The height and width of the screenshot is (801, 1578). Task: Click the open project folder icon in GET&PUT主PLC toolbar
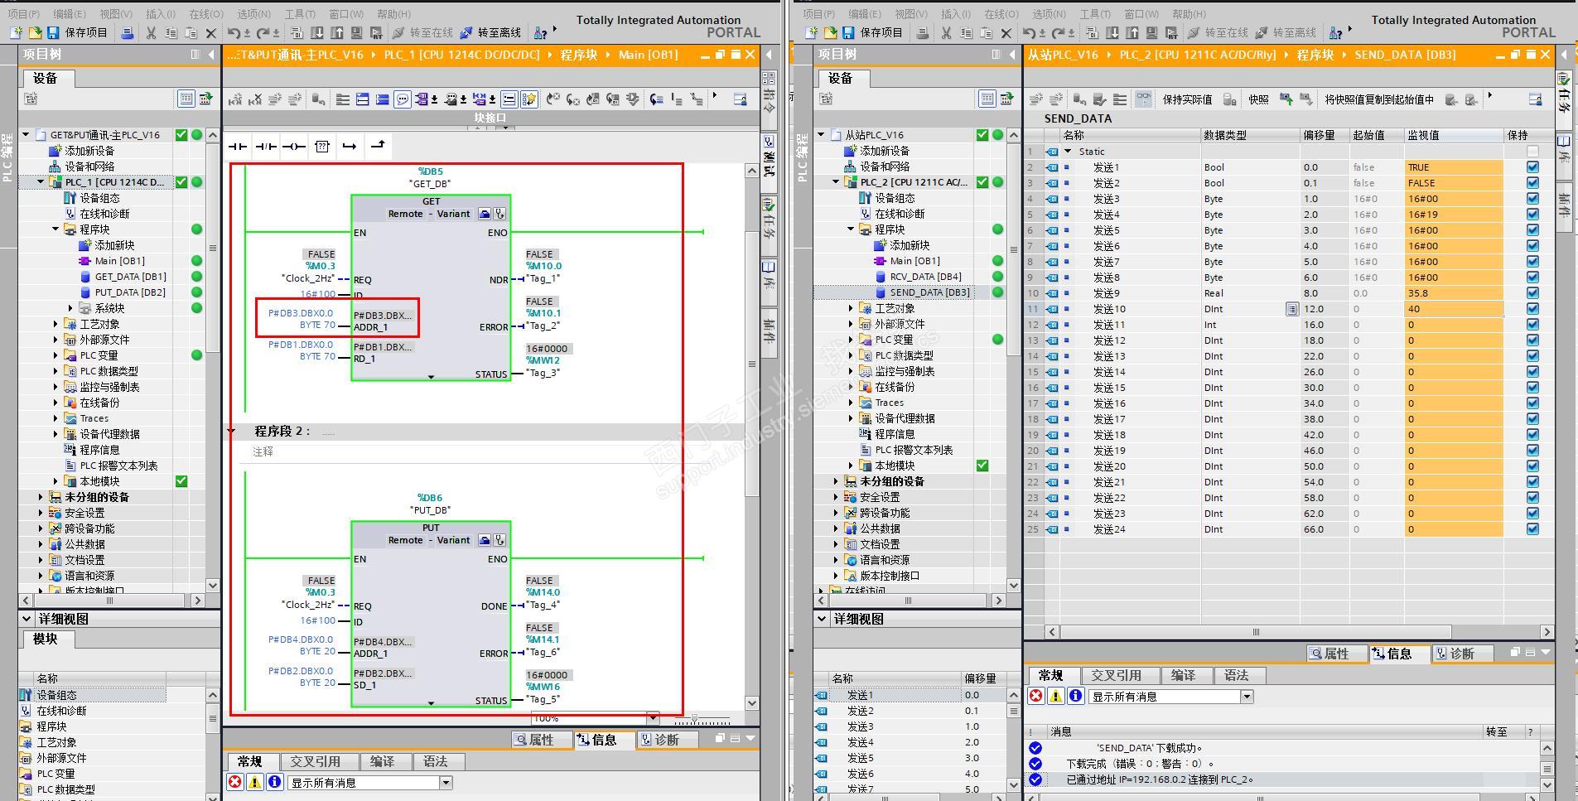click(x=35, y=33)
